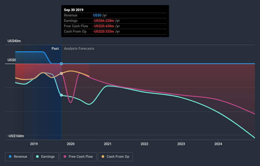
Task: Click the 2021 x-axis label
Action: [x=108, y=144]
